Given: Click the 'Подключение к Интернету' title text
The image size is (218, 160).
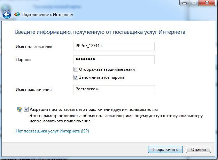Looking at the screenshot, I should tap(47, 15).
